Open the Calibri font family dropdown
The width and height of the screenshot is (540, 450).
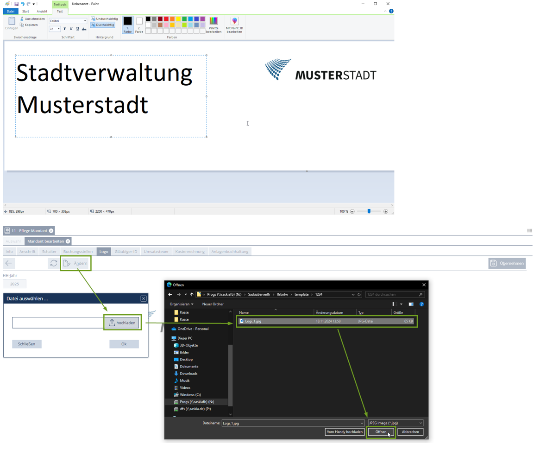pos(85,21)
